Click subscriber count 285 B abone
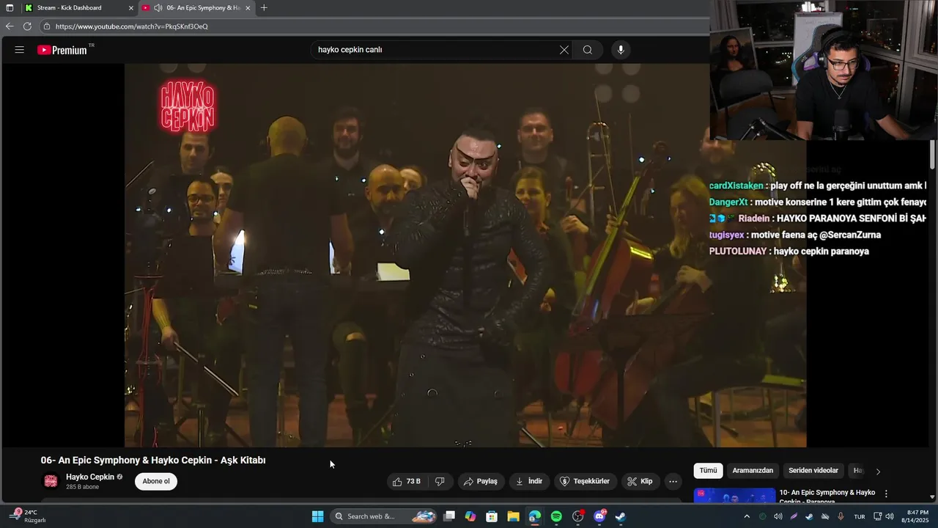The width and height of the screenshot is (938, 528). [82, 487]
